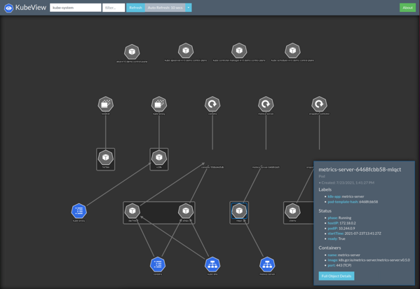This screenshot has width=420, height=289.
Task: Click the metrics-server-6468fcbb58 ReplicaSet label
Action: tap(266, 167)
